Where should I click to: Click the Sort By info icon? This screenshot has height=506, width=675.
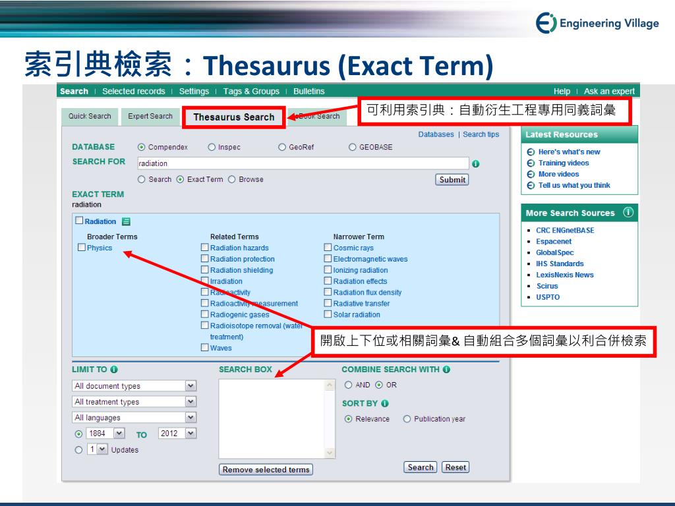click(385, 403)
